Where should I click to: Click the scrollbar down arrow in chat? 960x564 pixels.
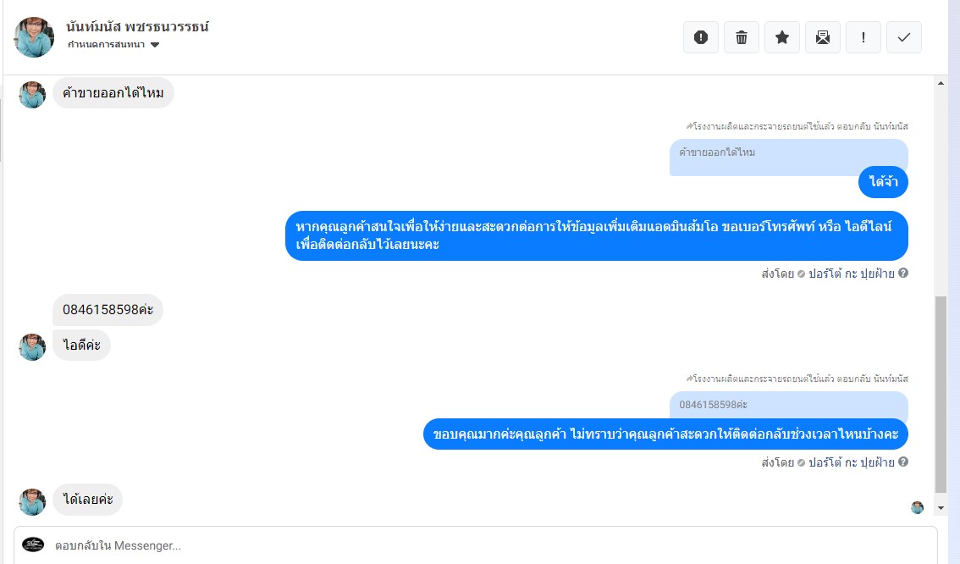(941, 507)
